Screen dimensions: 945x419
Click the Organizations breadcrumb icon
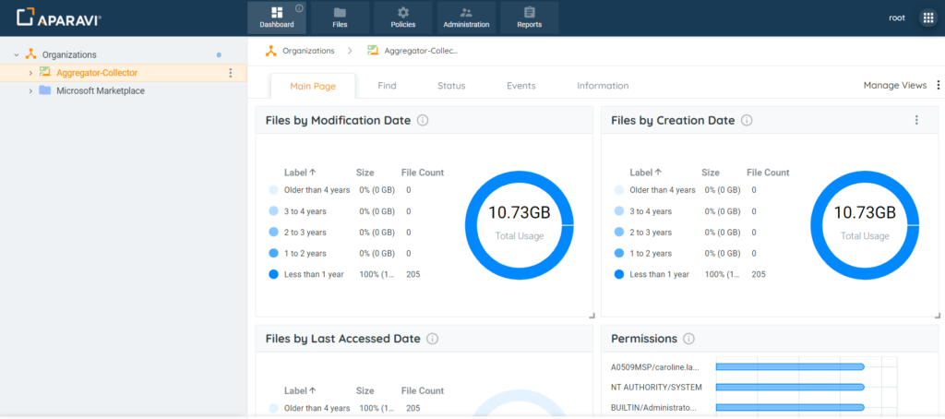pyautogui.click(x=271, y=51)
